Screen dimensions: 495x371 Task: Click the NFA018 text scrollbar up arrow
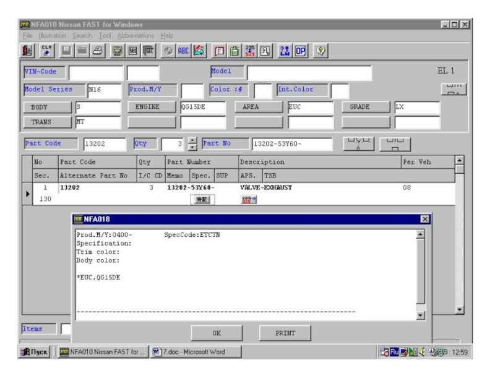coord(420,234)
